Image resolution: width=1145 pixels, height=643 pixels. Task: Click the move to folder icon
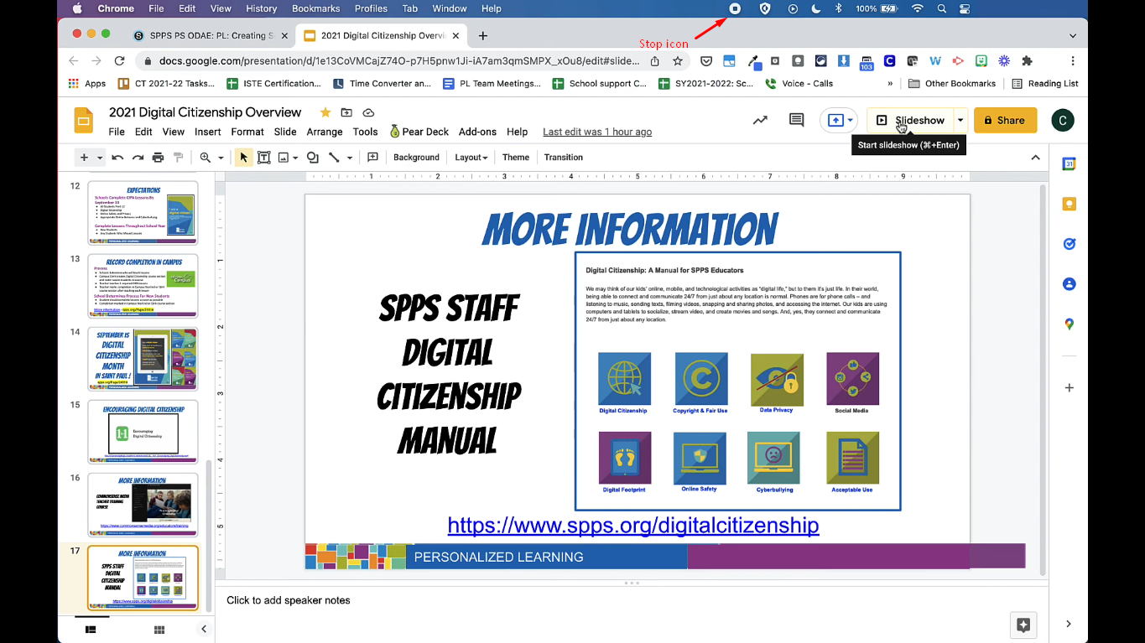pyautogui.click(x=347, y=112)
